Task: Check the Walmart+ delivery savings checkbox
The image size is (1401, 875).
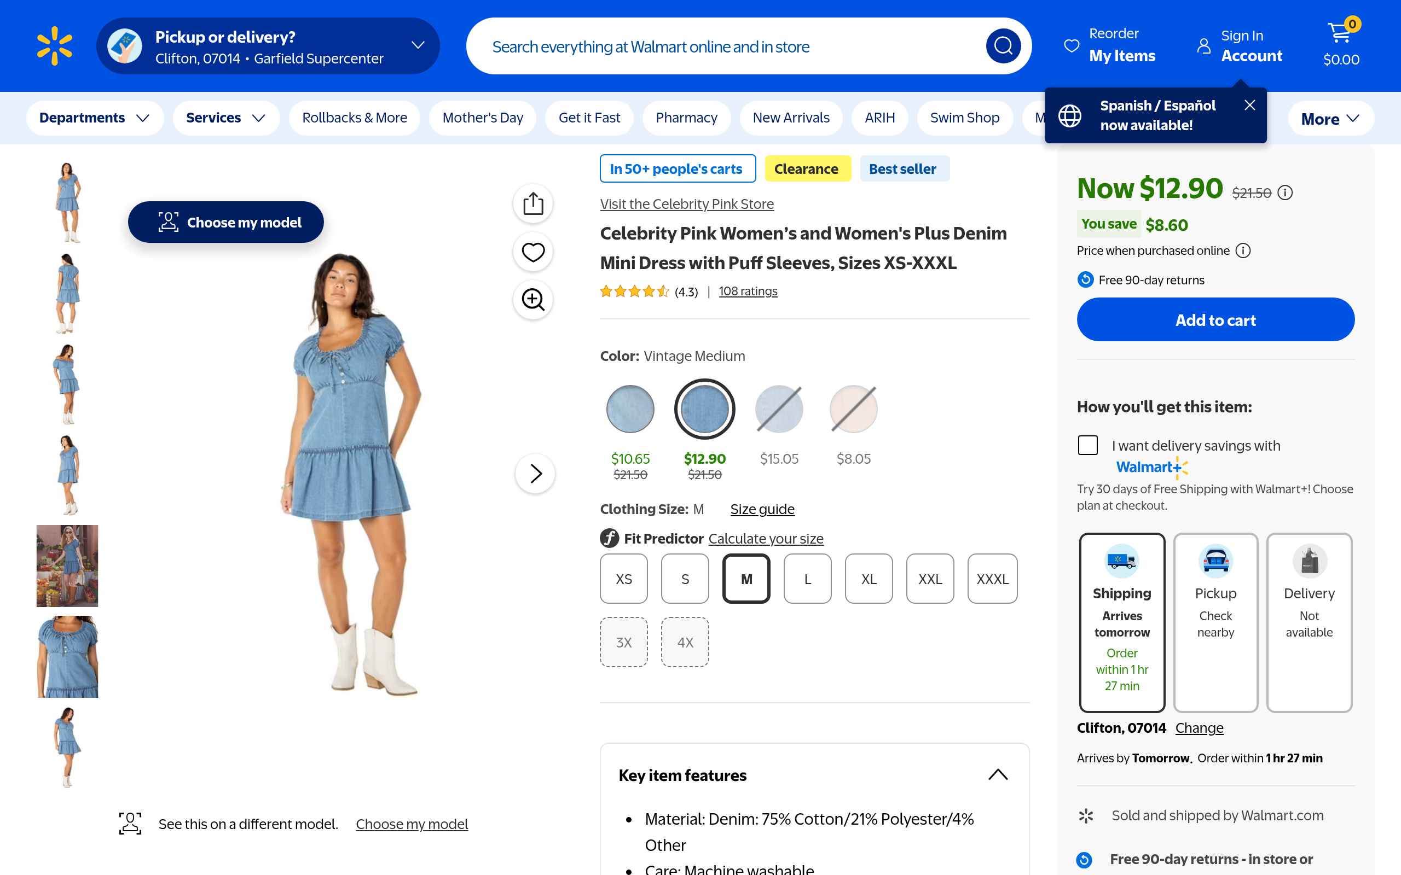Action: point(1088,445)
